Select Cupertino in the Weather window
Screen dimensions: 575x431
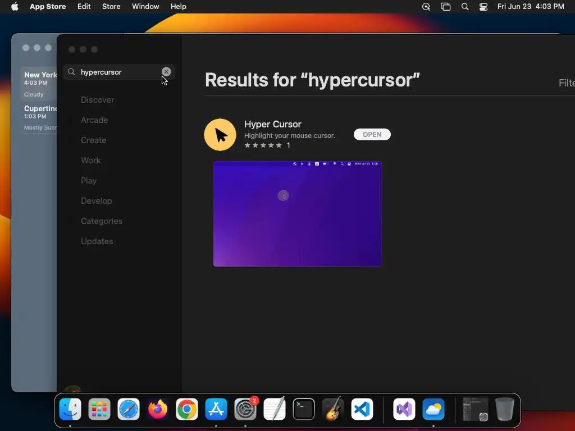[x=40, y=118]
